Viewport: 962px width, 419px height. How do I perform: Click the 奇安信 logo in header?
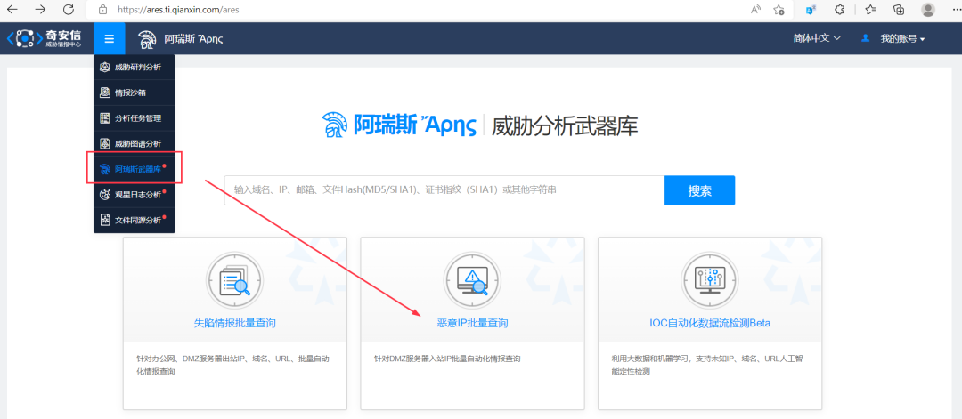point(44,38)
